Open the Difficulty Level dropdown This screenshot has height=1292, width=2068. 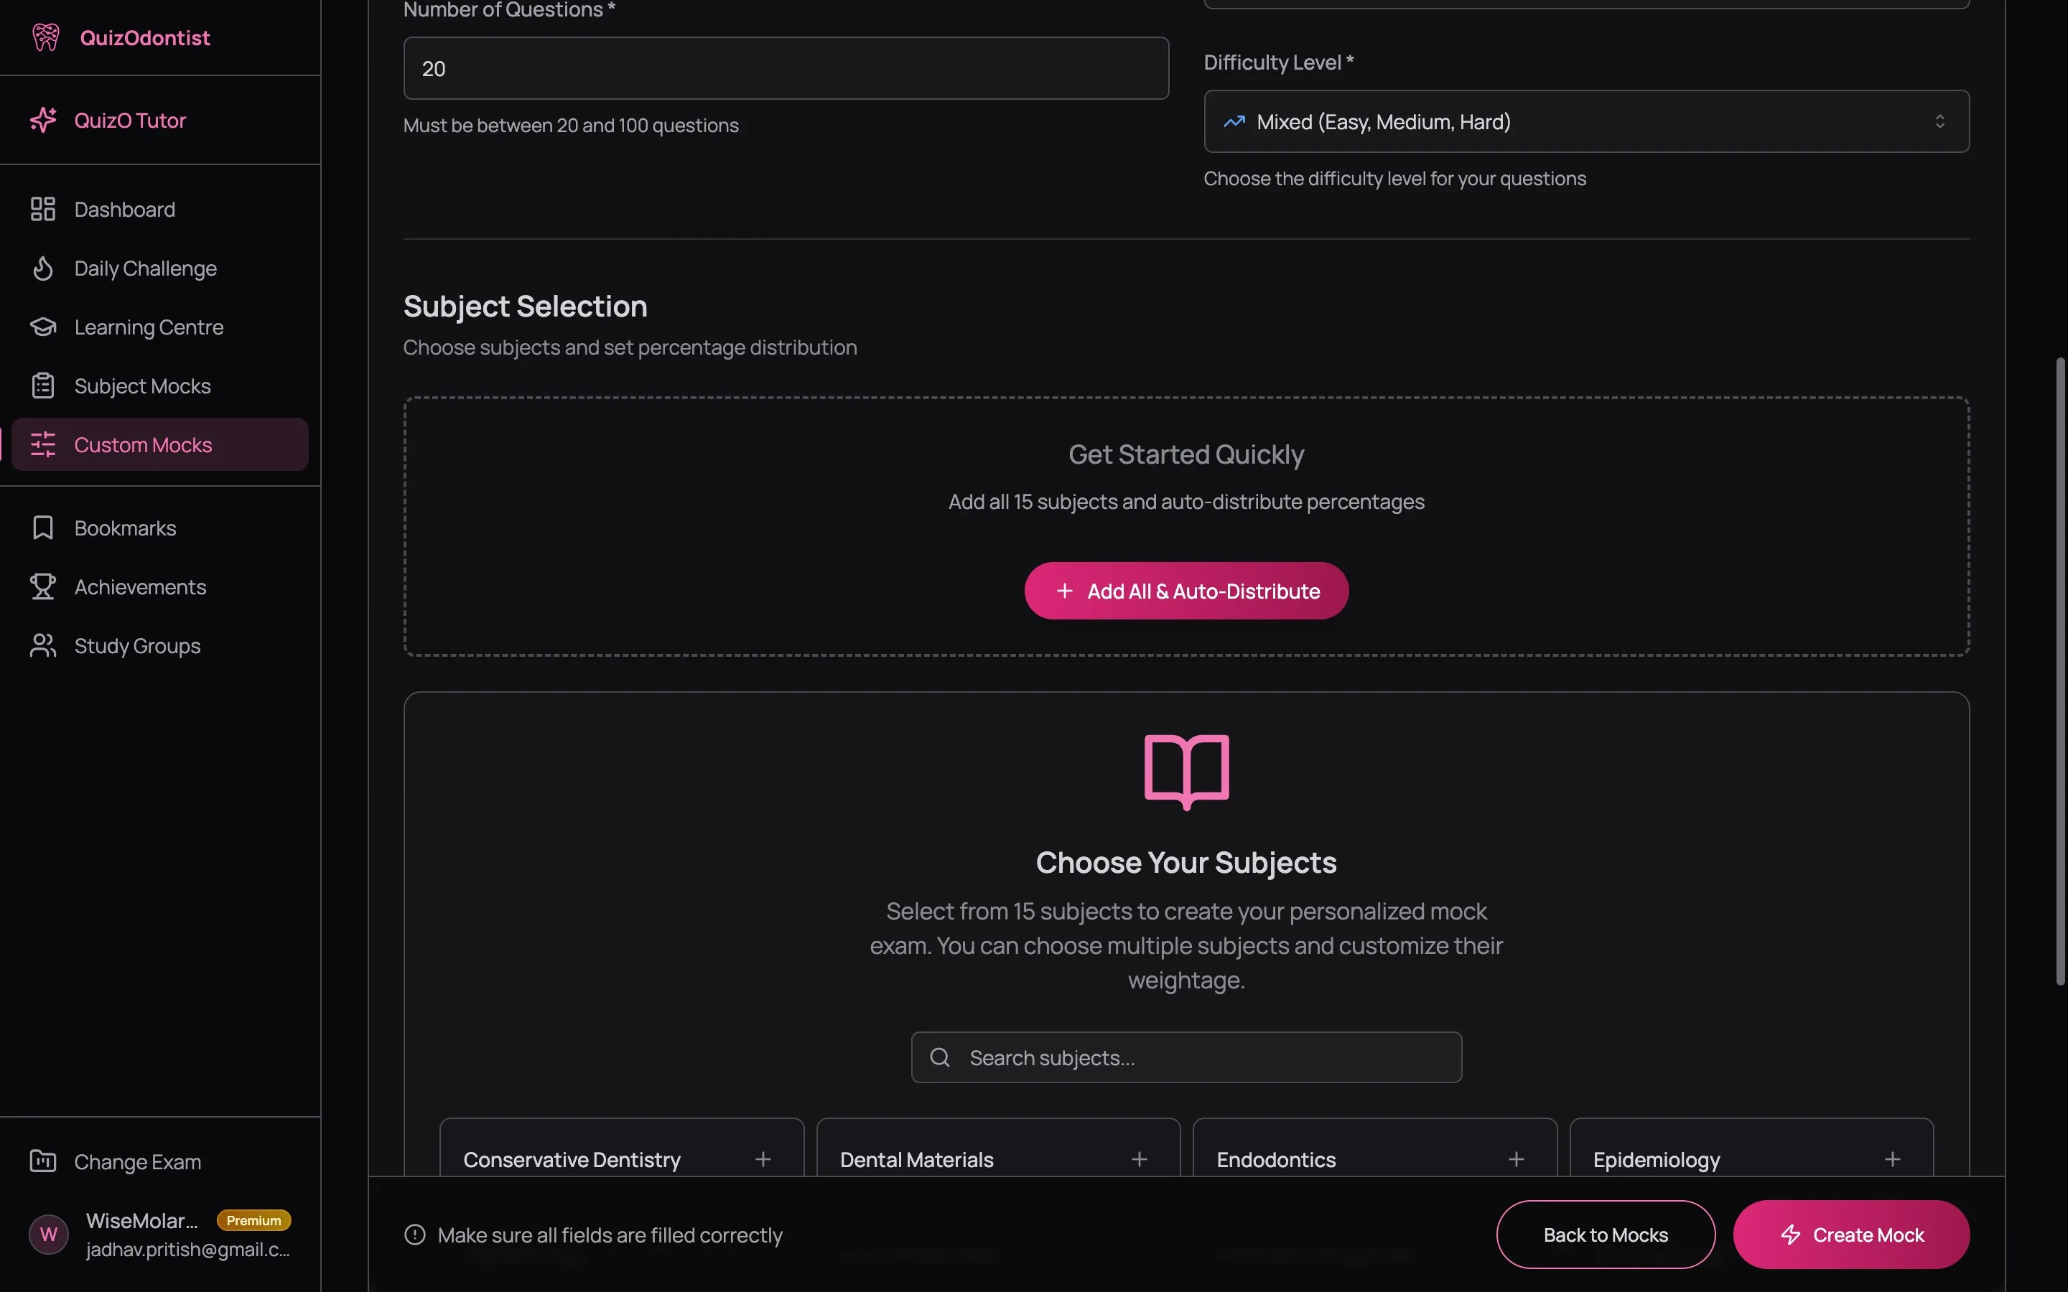tap(1585, 121)
